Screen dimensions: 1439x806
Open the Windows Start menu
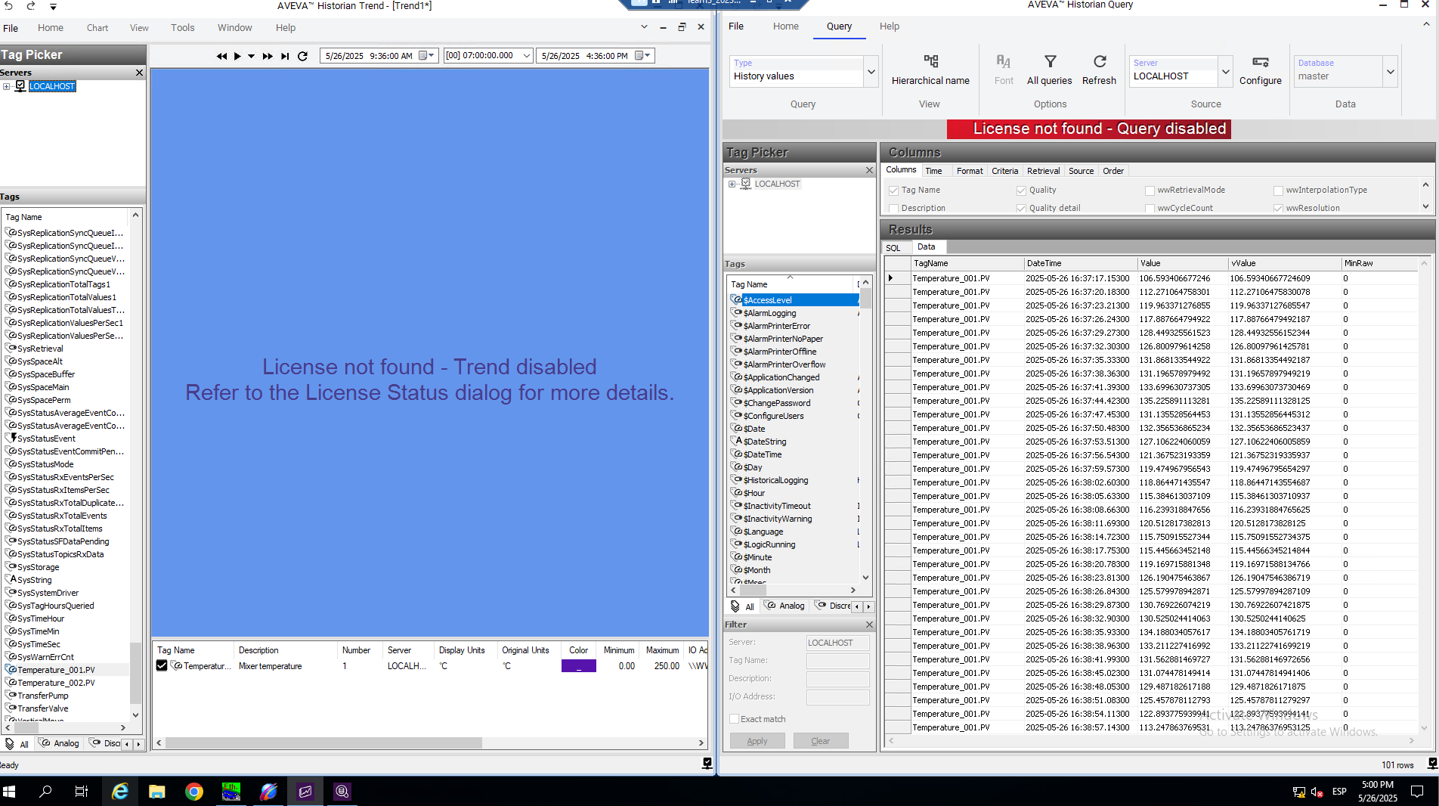click(9, 792)
